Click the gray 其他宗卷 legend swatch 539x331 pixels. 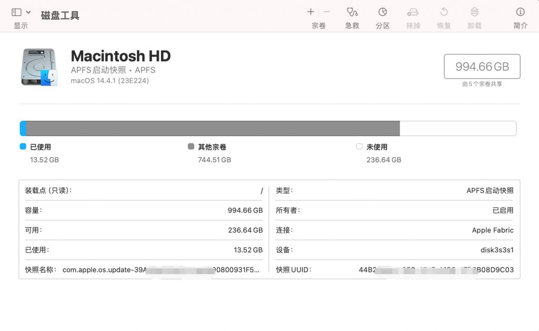pyautogui.click(x=191, y=147)
